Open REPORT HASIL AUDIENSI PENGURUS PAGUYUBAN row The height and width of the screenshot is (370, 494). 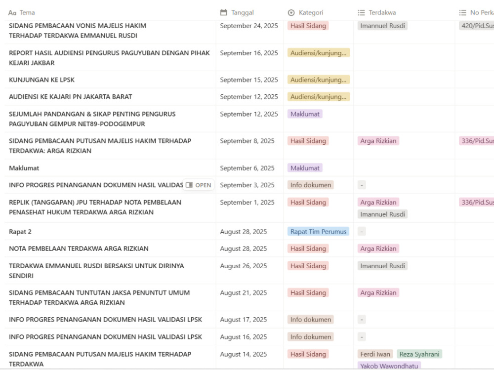coord(109,58)
